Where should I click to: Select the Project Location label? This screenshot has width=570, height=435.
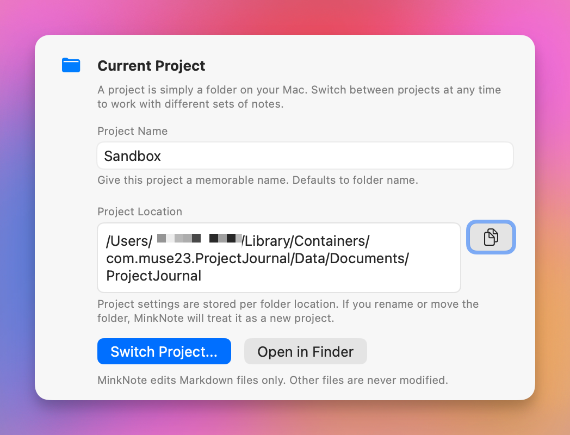tap(140, 212)
